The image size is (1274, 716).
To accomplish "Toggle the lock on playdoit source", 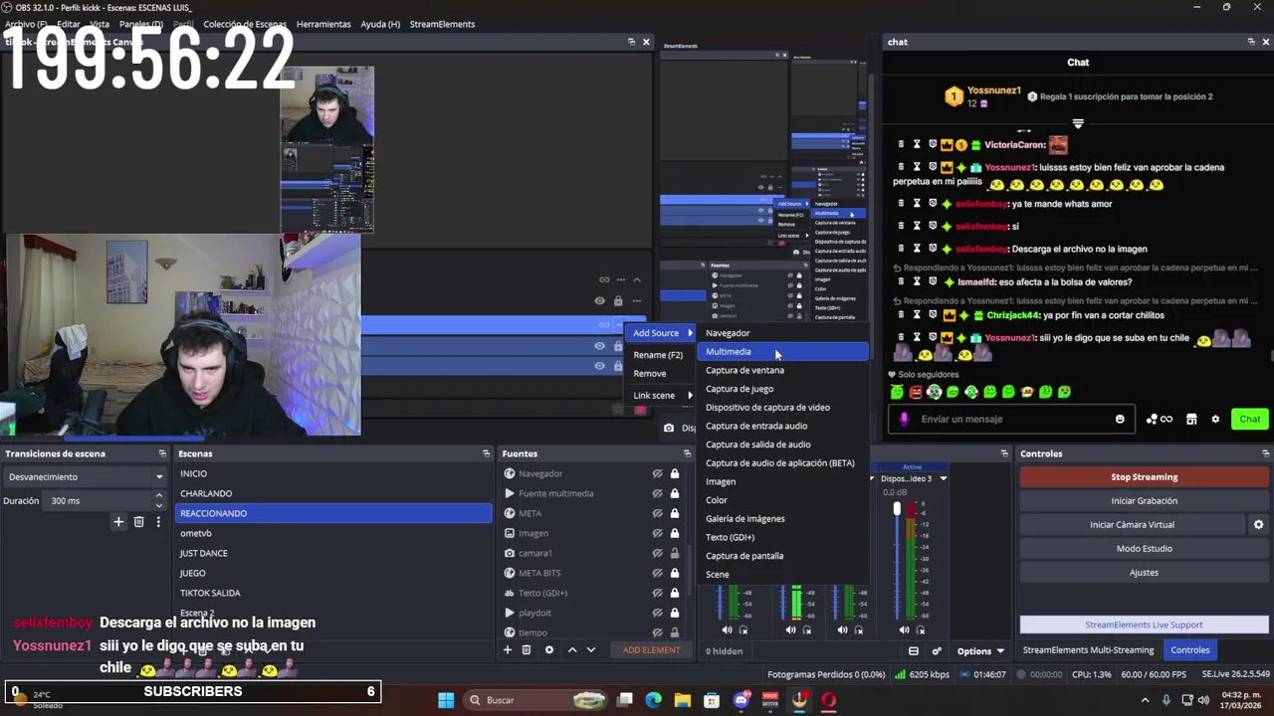I will click(x=674, y=613).
